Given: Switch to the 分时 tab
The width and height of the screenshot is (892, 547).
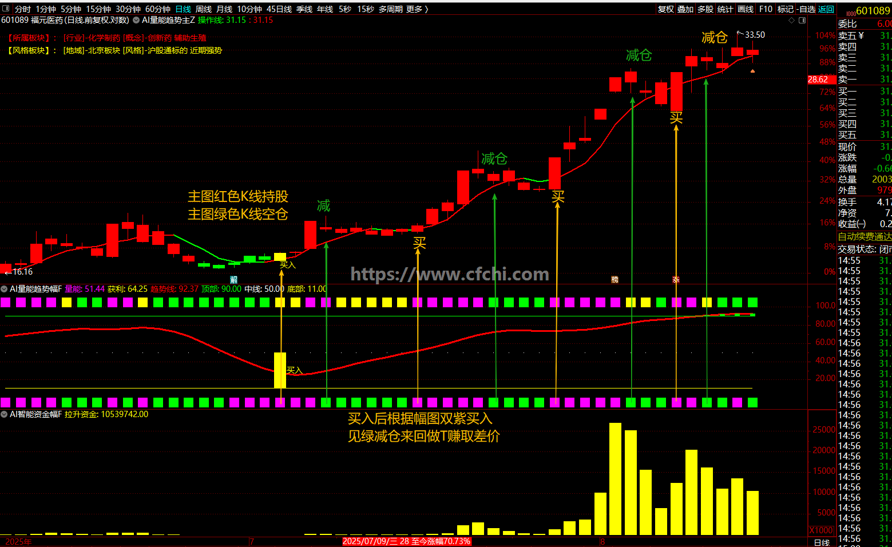Looking at the screenshot, I should (x=23, y=9).
